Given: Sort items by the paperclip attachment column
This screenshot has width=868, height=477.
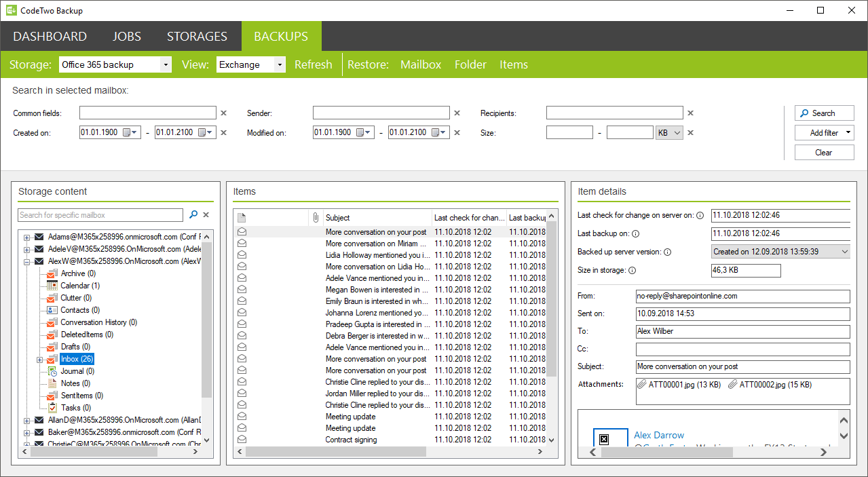Looking at the screenshot, I should tap(316, 218).
